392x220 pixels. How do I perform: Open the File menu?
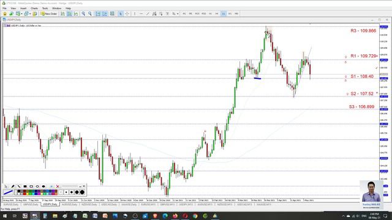tap(4, 8)
